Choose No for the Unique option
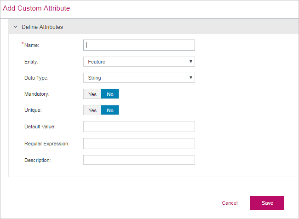 pos(110,110)
